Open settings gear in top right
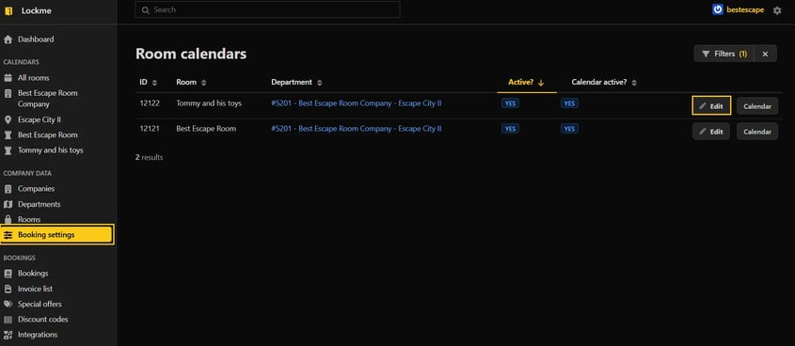The image size is (795, 346). coord(777,10)
